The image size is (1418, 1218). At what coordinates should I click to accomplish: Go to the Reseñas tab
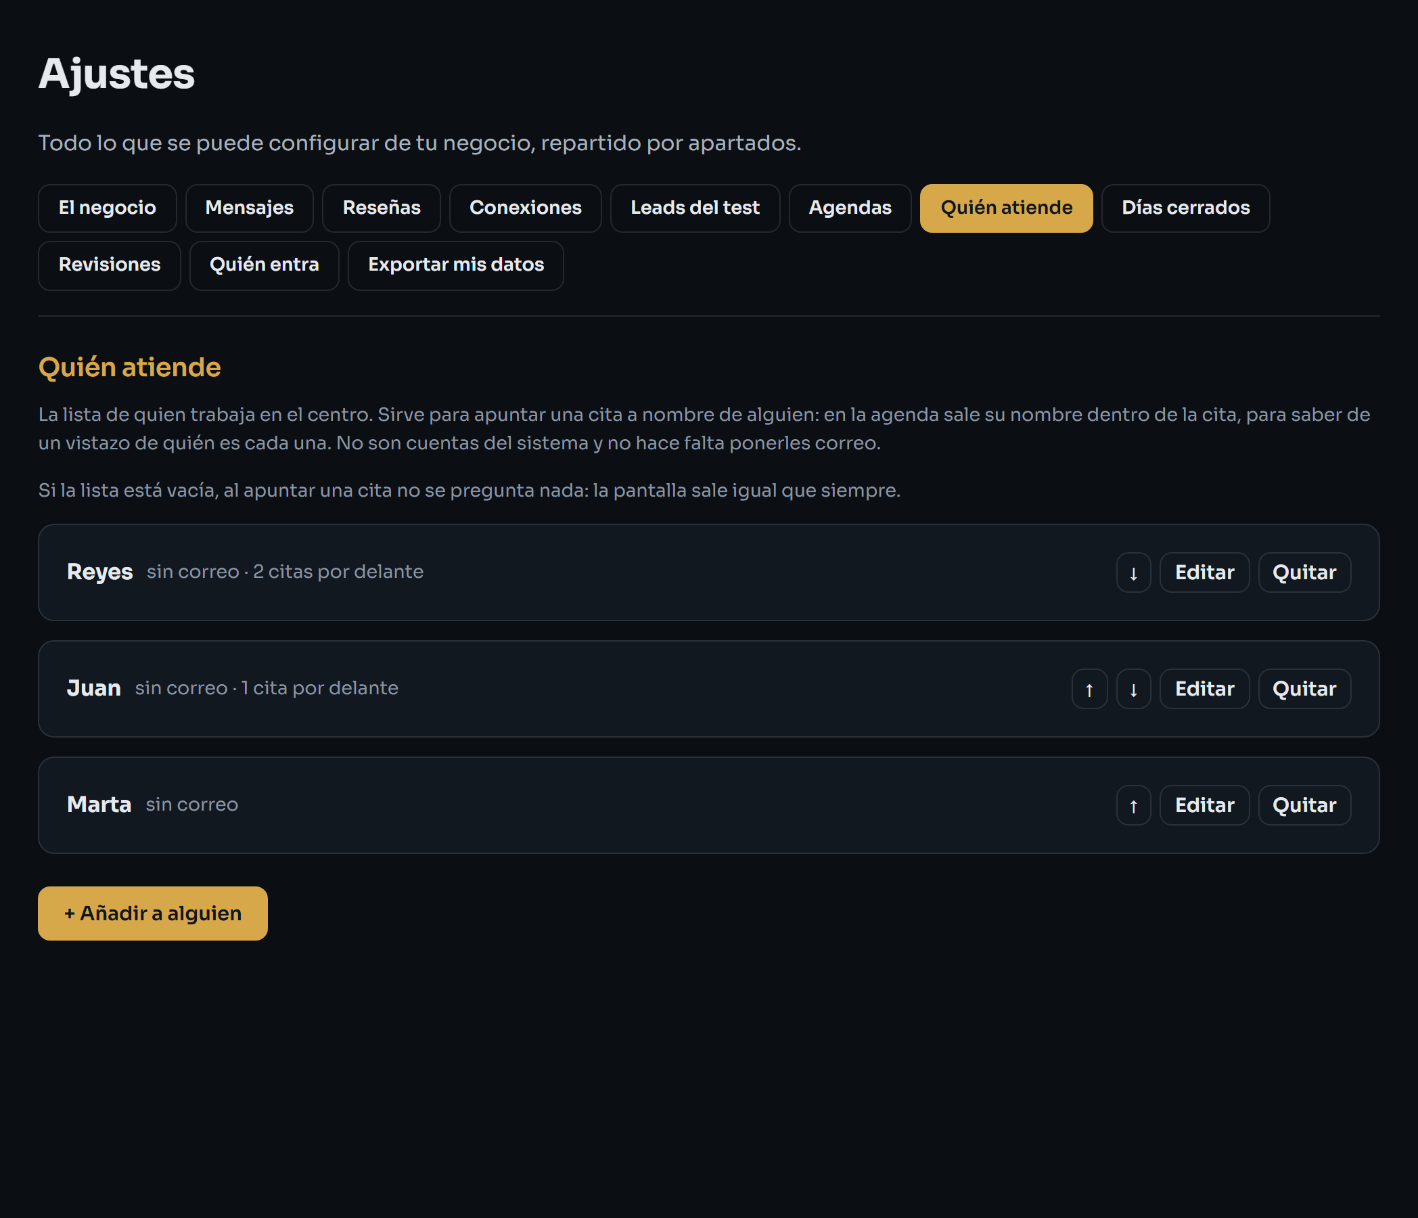[381, 208]
